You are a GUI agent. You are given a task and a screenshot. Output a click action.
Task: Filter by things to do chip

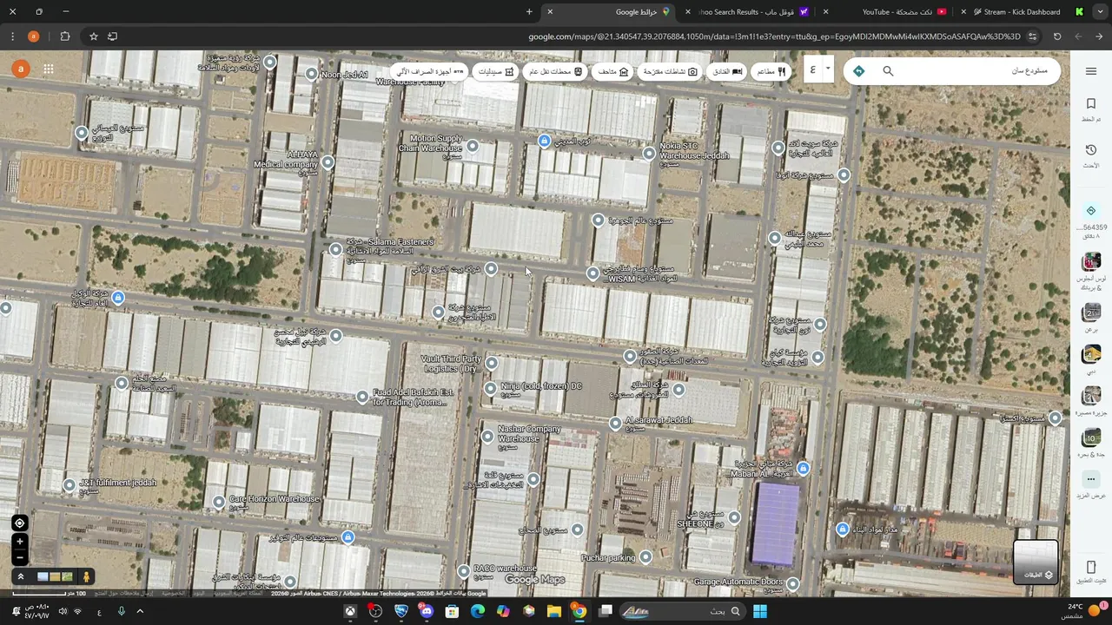670,71
